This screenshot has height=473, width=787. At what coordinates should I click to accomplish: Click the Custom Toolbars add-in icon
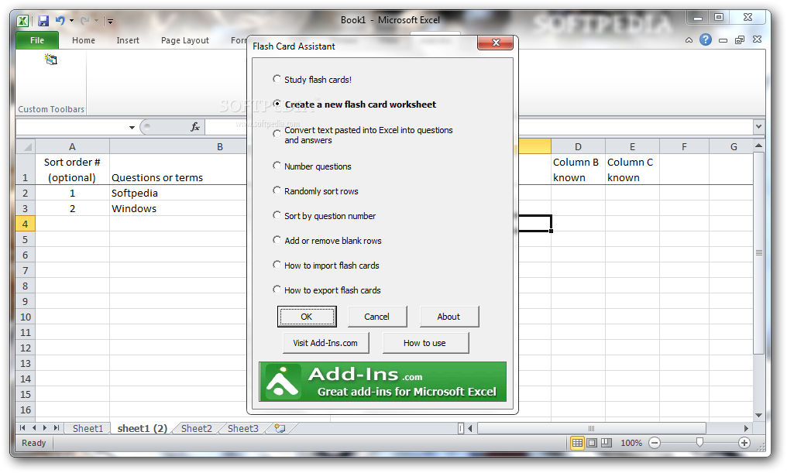[51, 60]
